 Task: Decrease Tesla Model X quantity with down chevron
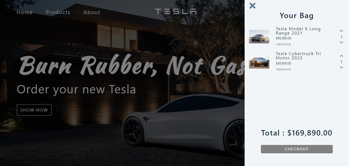pyautogui.click(x=341, y=42)
